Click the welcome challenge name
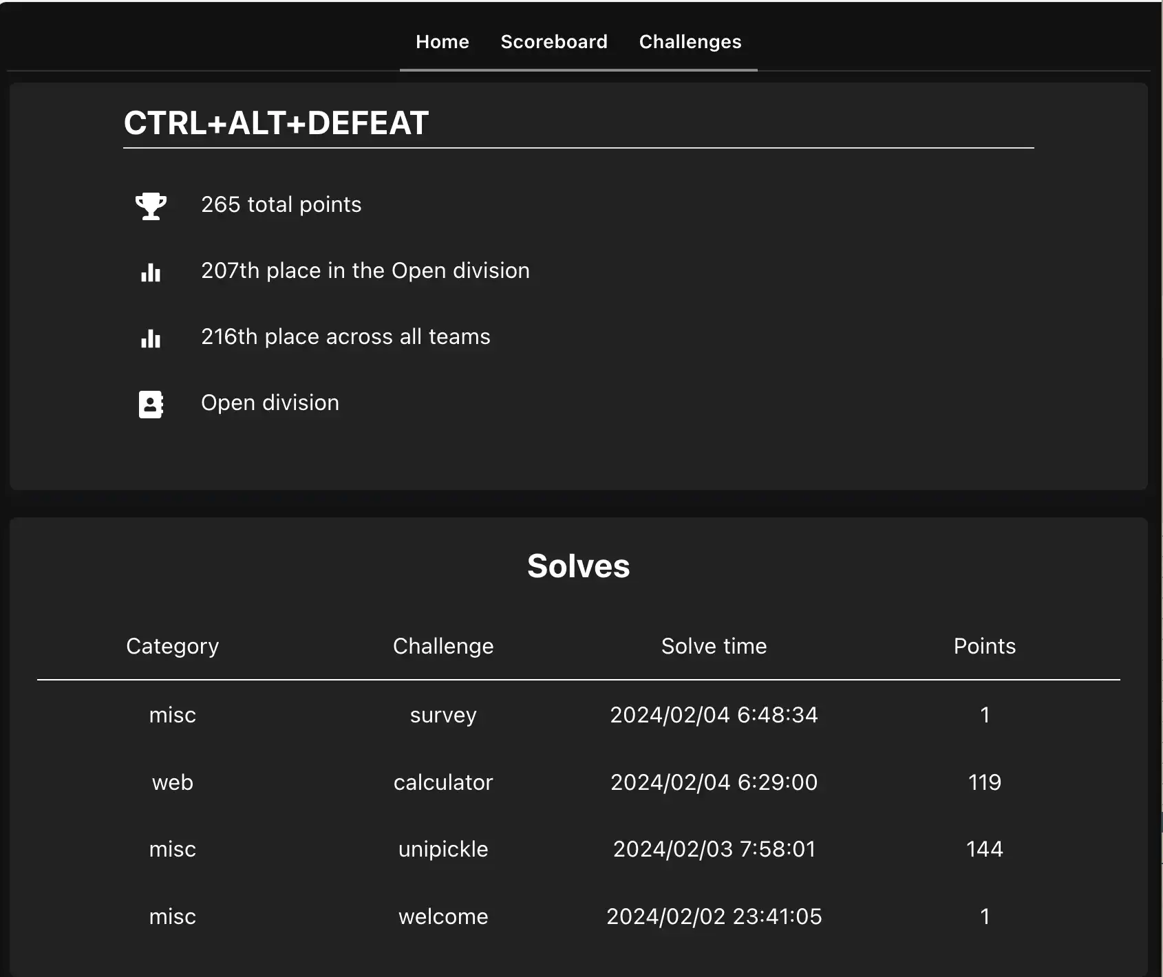This screenshot has height=977, width=1163. click(x=443, y=916)
